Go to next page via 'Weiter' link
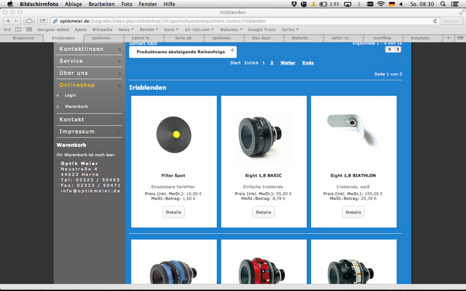This screenshot has height=291, width=466. [x=288, y=62]
